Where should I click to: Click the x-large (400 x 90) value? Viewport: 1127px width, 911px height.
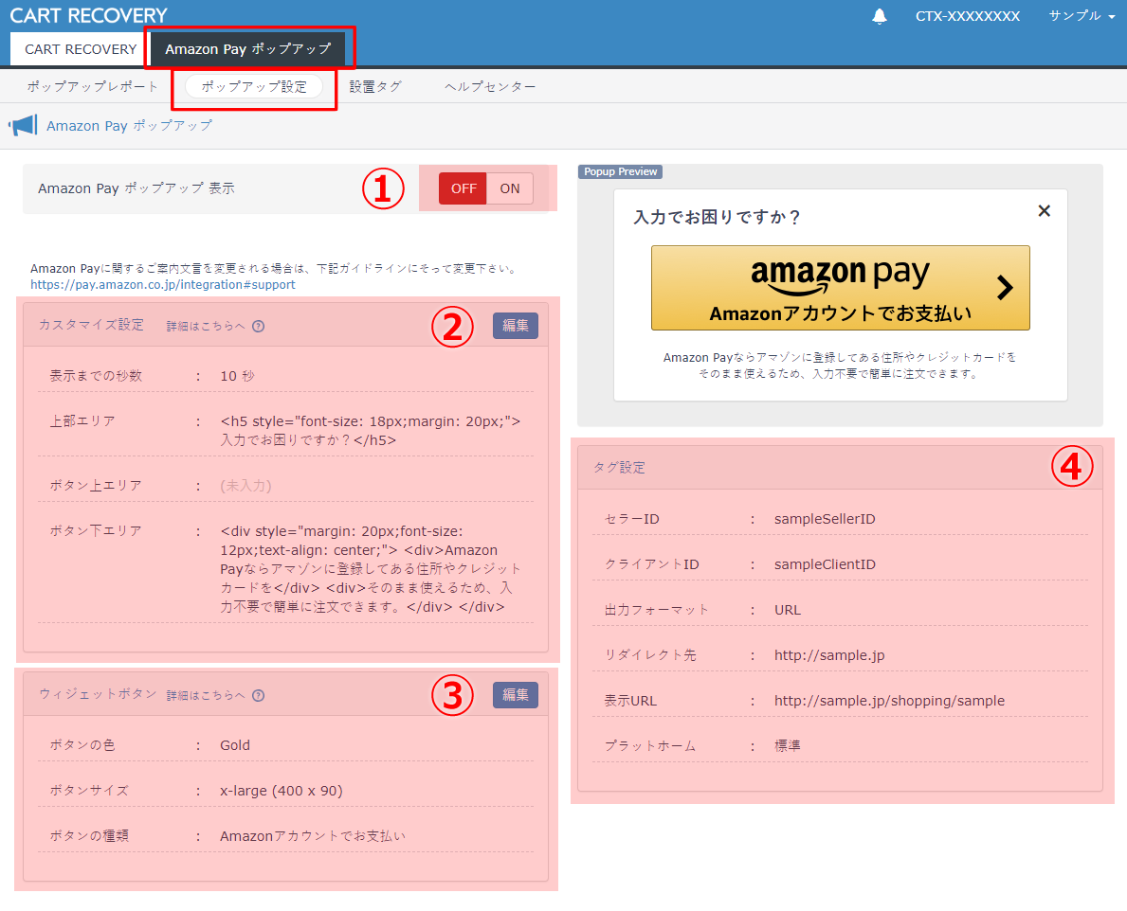point(281,791)
